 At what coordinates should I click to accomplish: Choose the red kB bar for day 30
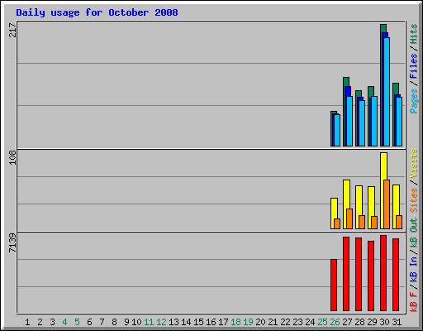click(x=383, y=273)
